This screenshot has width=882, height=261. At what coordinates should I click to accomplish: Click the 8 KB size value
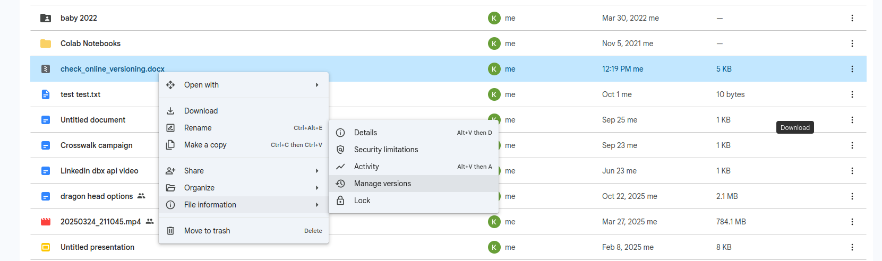tap(724, 247)
